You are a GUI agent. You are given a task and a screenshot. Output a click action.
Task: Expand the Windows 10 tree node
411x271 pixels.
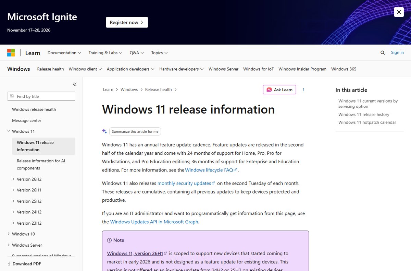coord(9,234)
